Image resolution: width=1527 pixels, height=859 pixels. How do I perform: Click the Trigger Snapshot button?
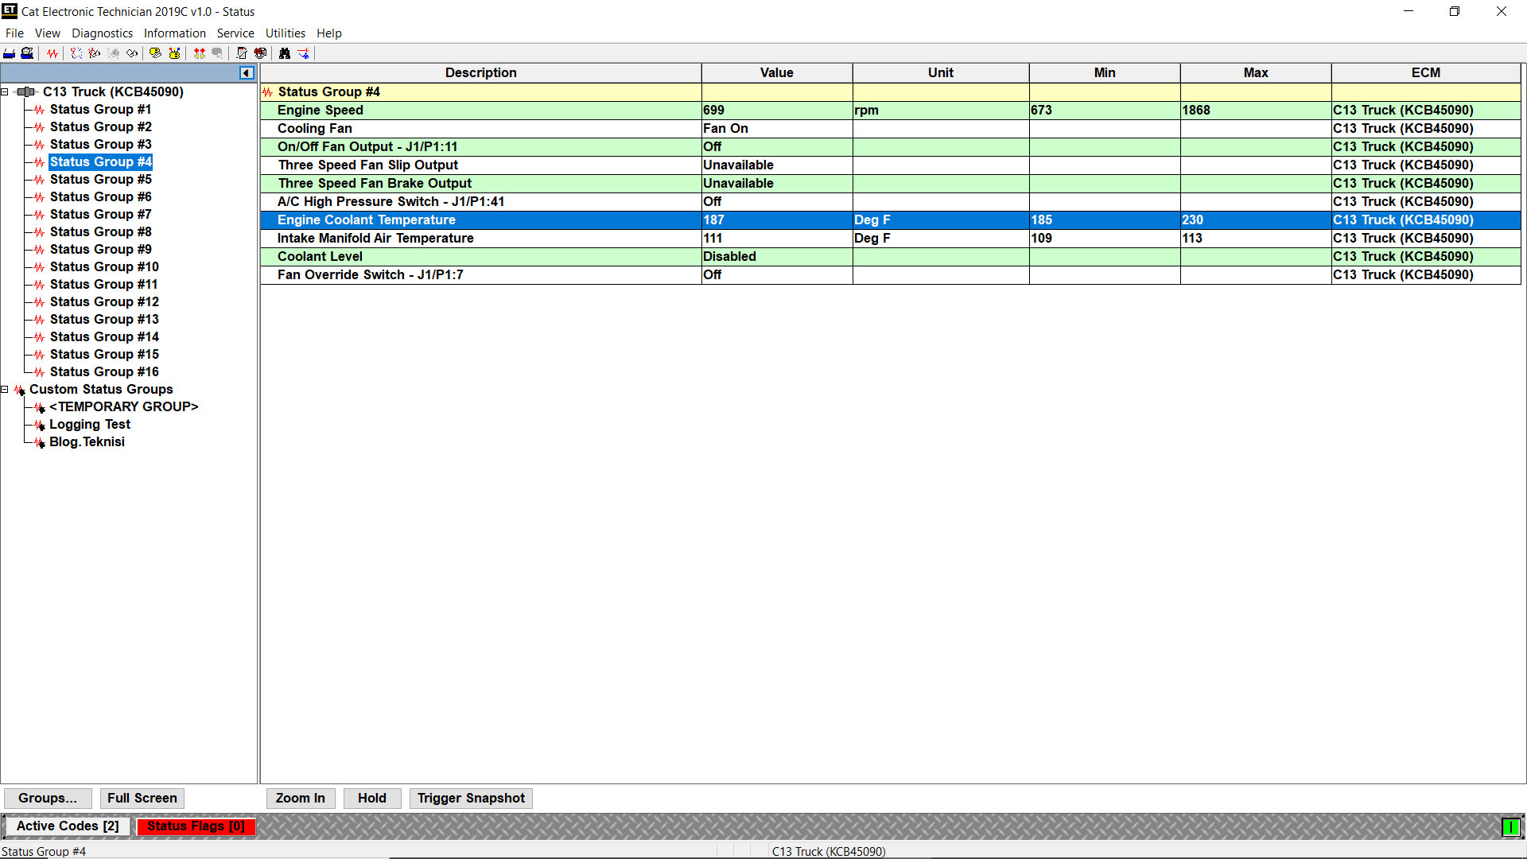click(x=471, y=798)
